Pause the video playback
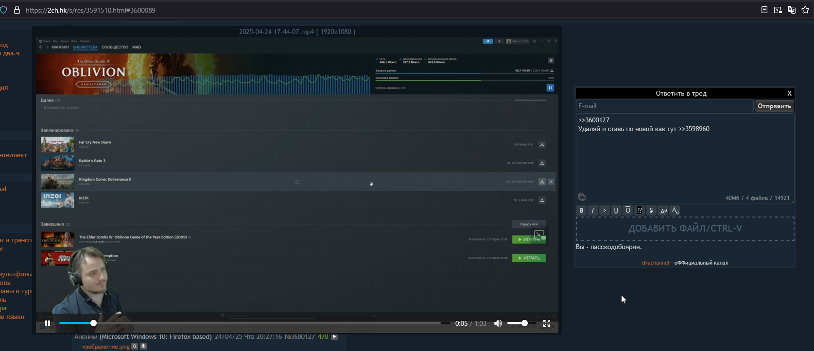 [48, 323]
